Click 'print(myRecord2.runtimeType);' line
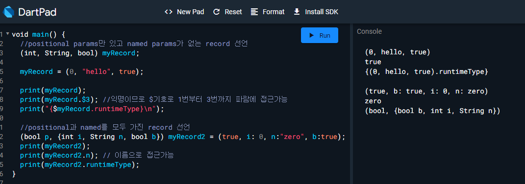Viewport: 525px width, 184px height. pyautogui.click(x=79, y=165)
